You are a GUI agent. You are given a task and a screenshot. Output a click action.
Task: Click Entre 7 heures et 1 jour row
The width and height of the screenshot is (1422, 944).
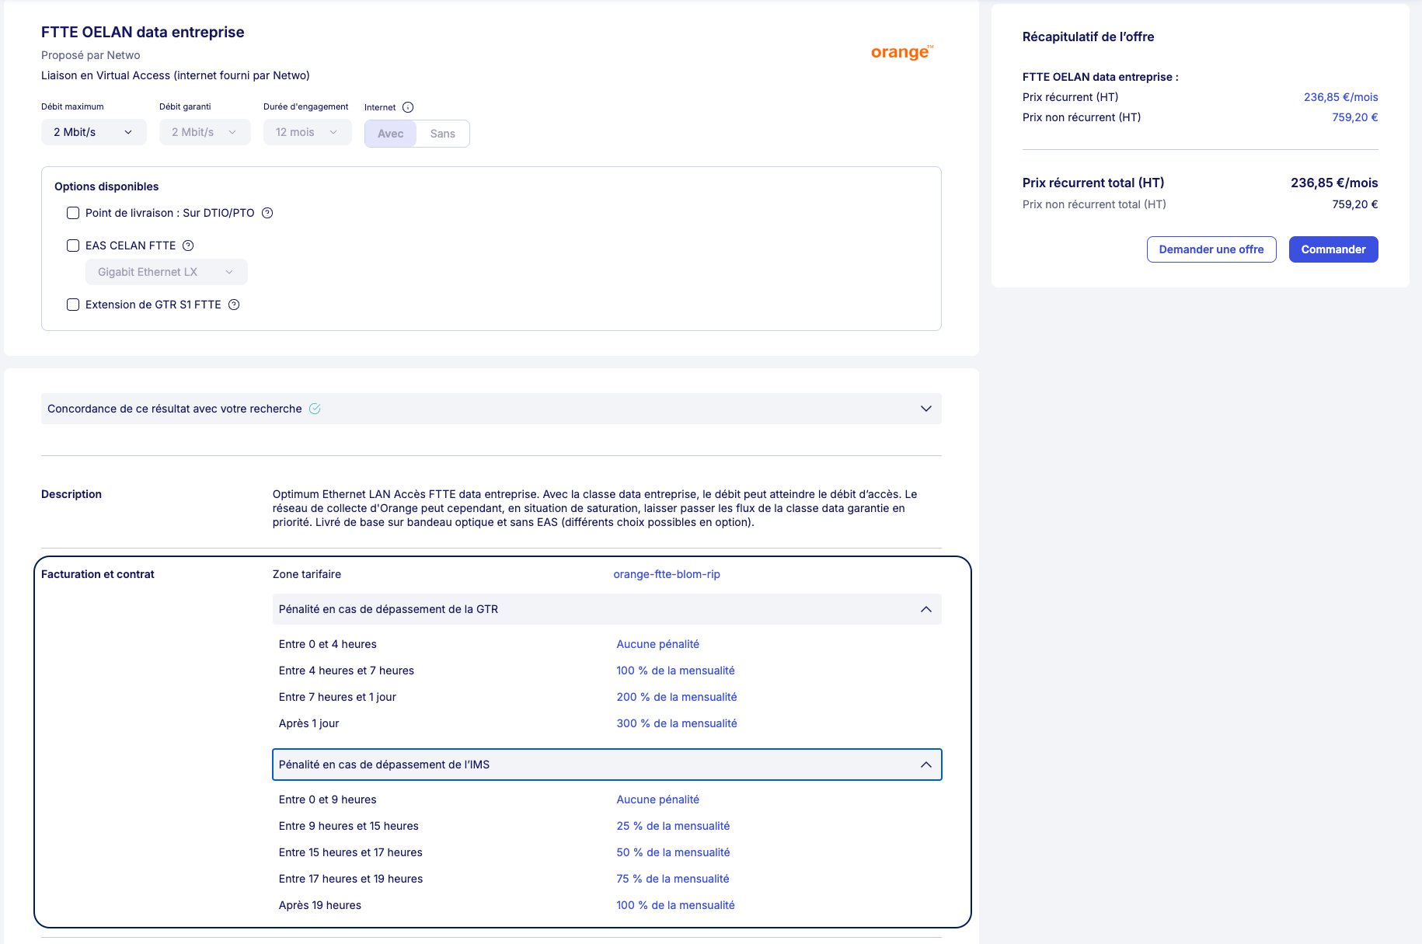(x=337, y=697)
